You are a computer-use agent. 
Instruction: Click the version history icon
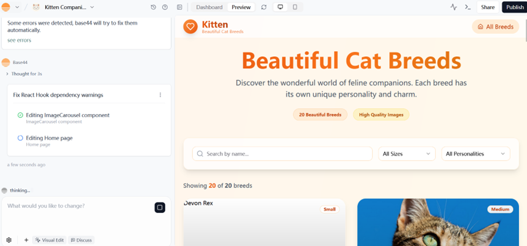point(153,7)
